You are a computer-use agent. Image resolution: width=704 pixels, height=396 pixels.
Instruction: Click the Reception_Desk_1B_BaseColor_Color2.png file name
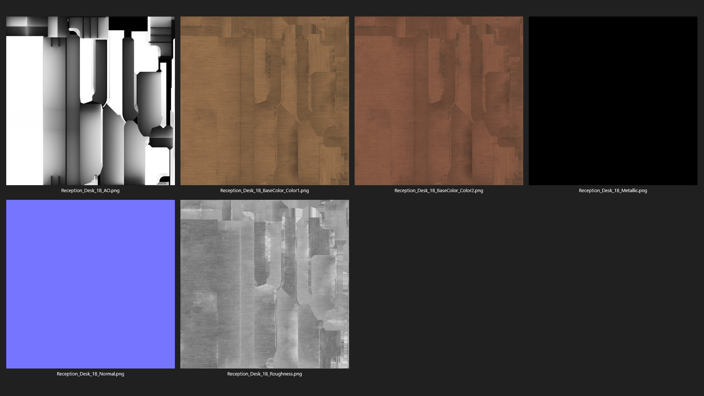tap(439, 191)
